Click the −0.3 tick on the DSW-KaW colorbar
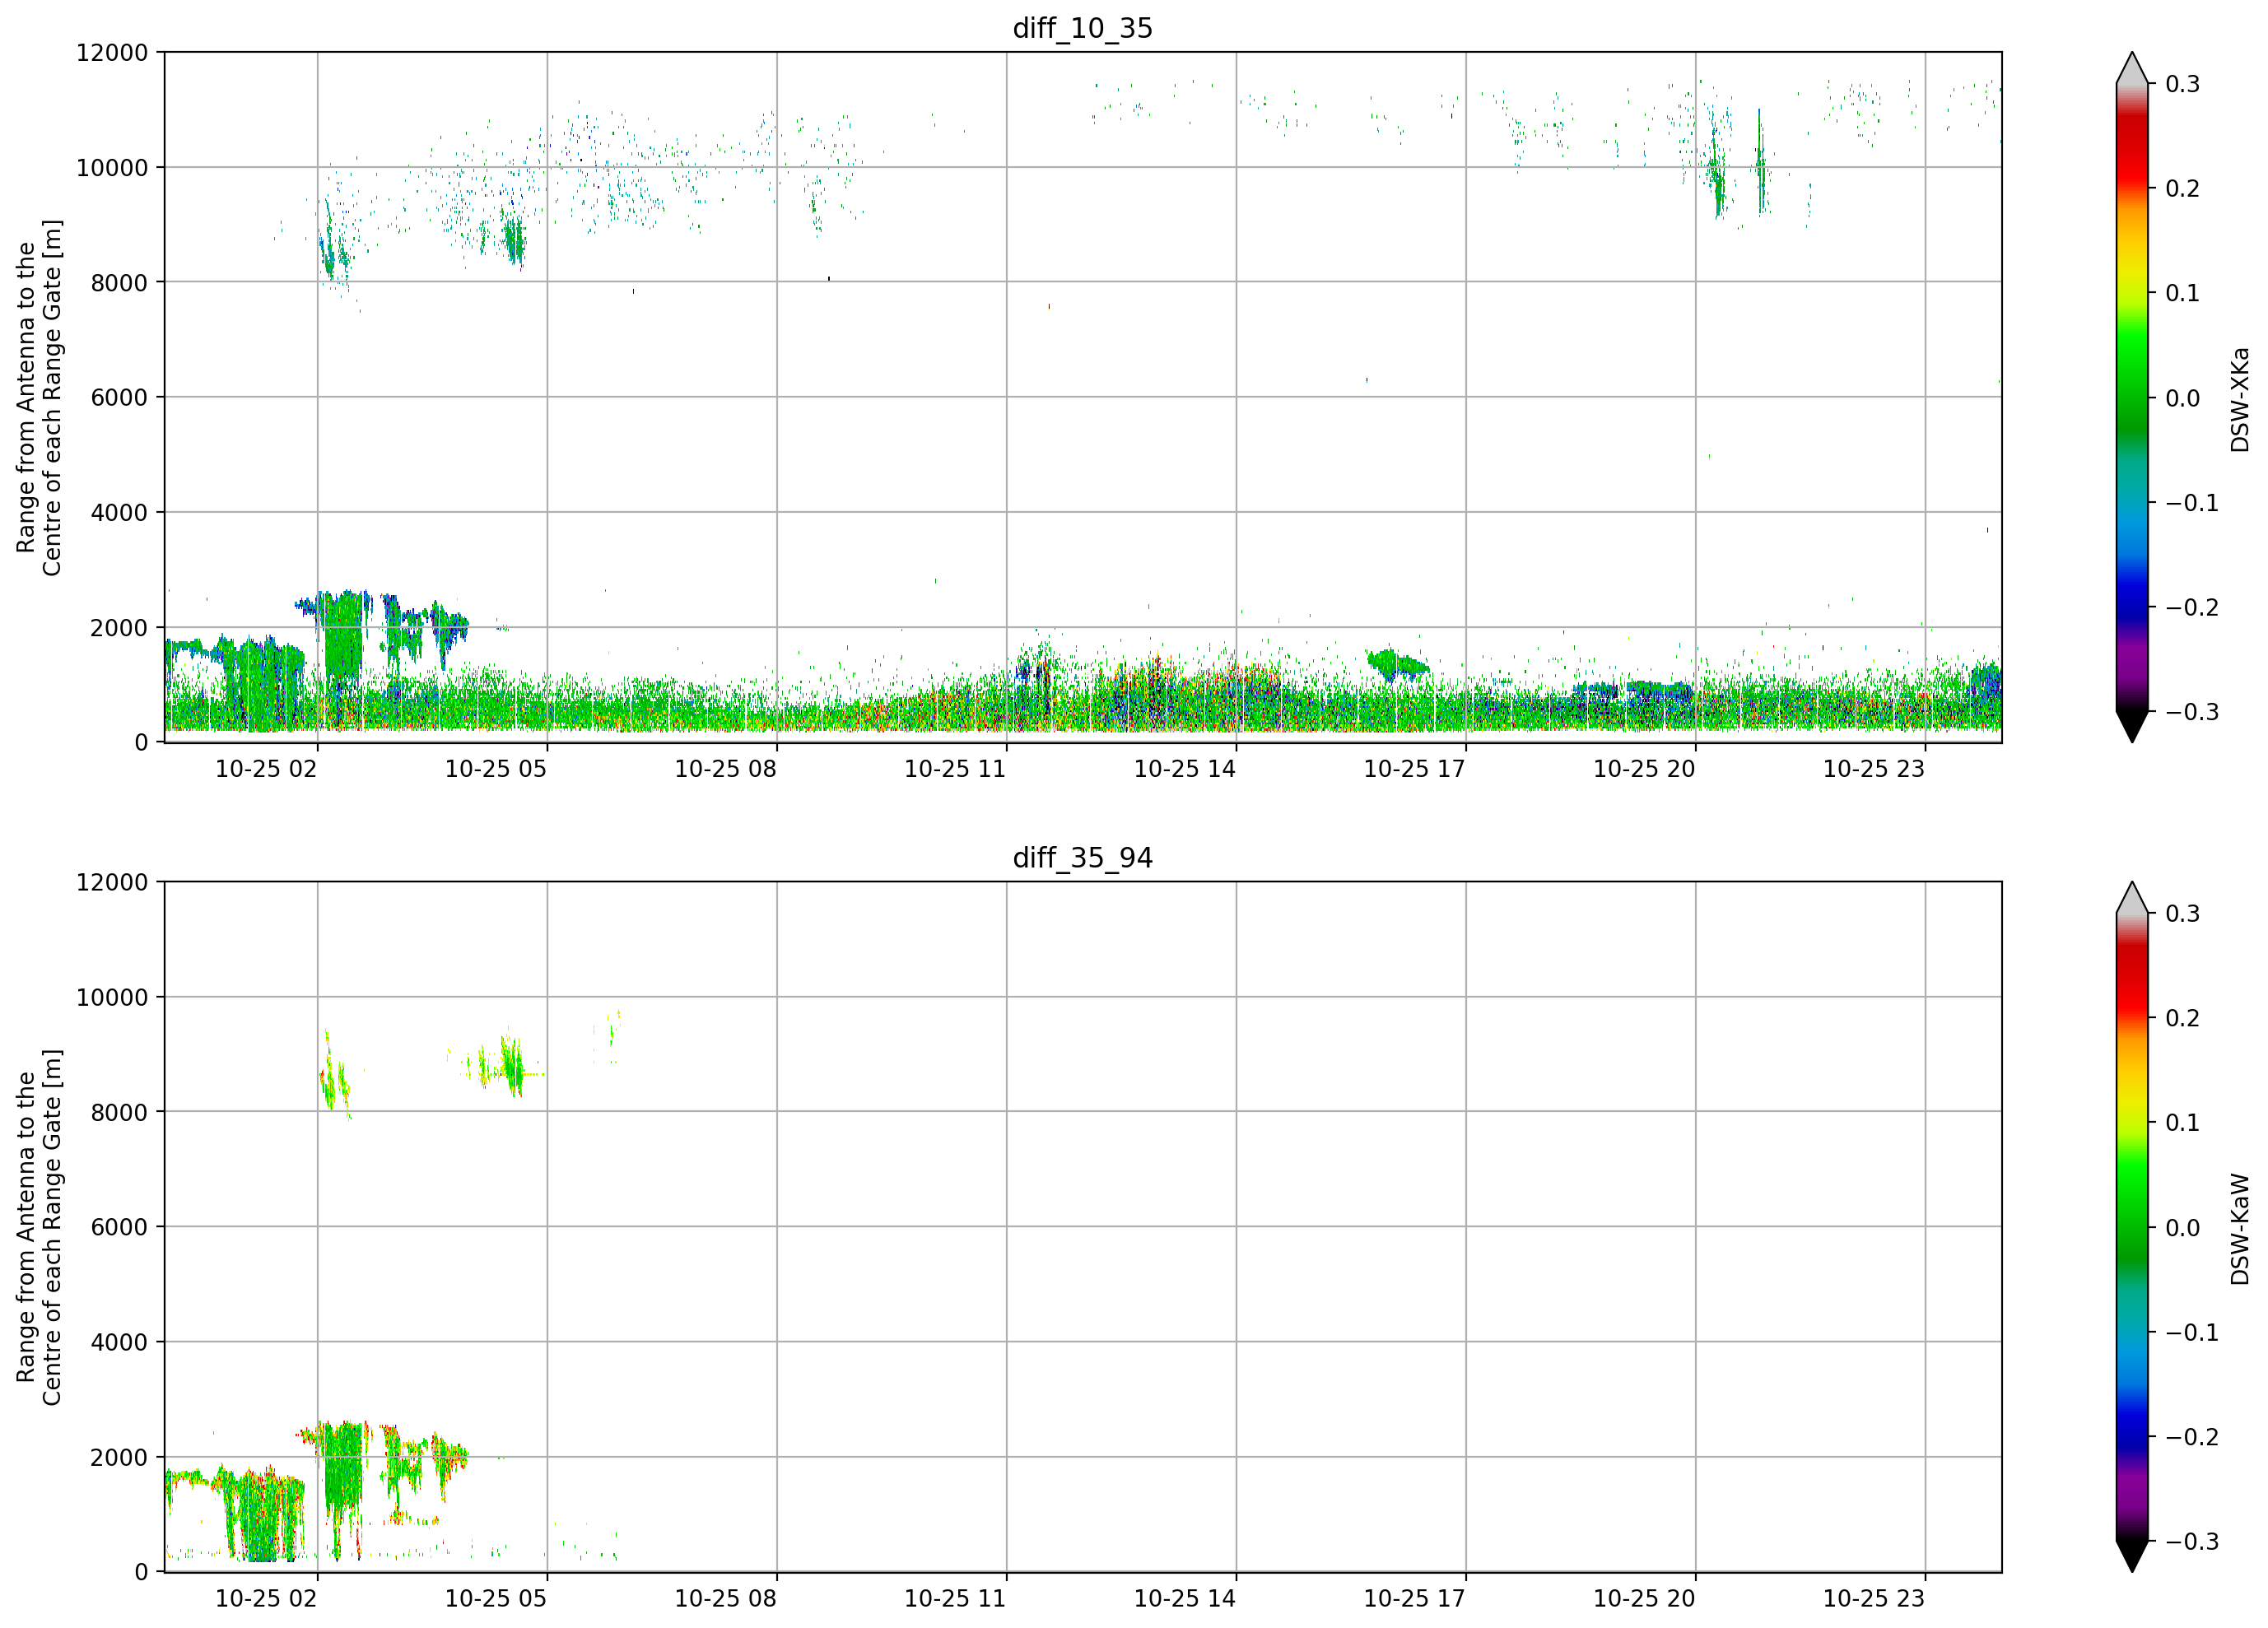Screen dimensions: 2268x1628 2192,1542
